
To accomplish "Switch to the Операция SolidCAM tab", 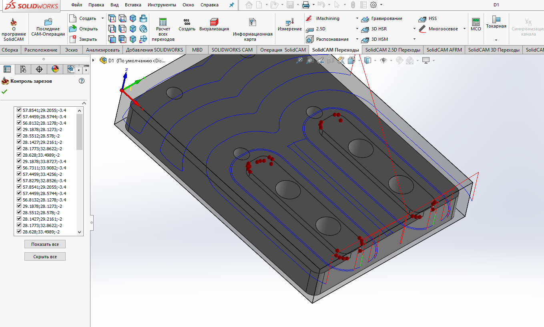I will click(x=283, y=50).
